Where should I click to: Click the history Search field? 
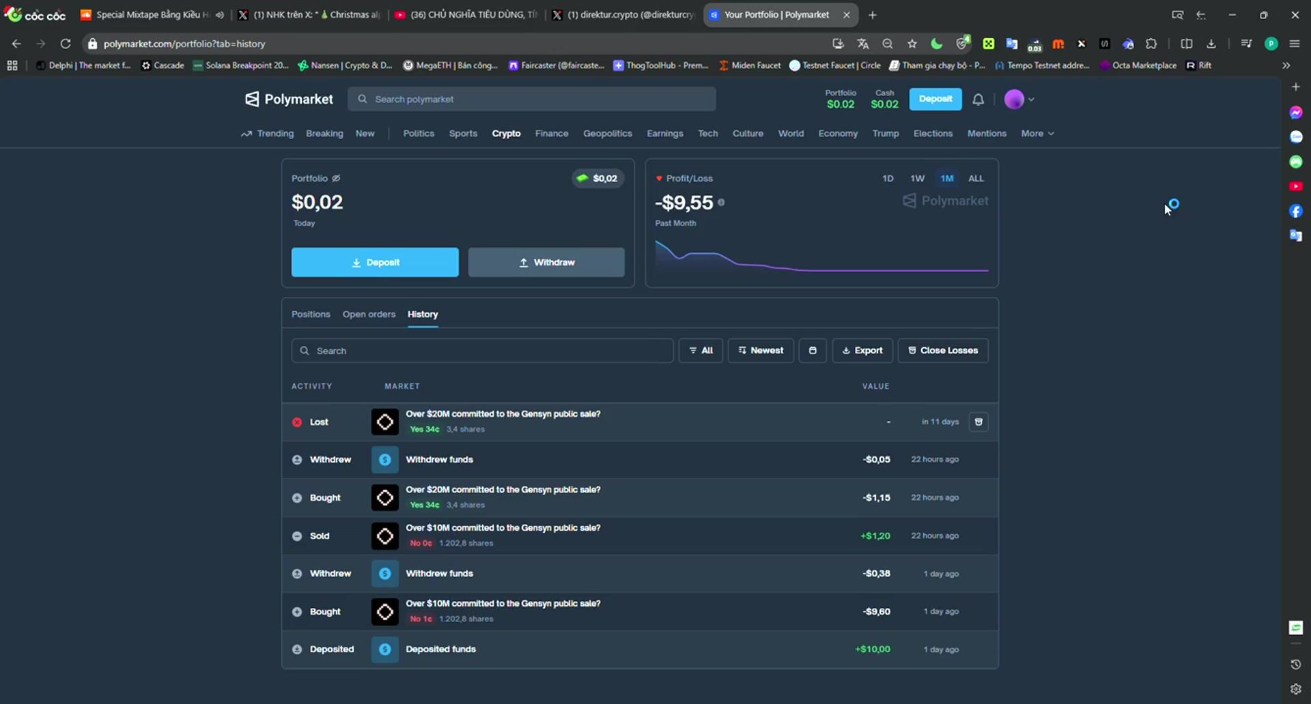(x=482, y=351)
